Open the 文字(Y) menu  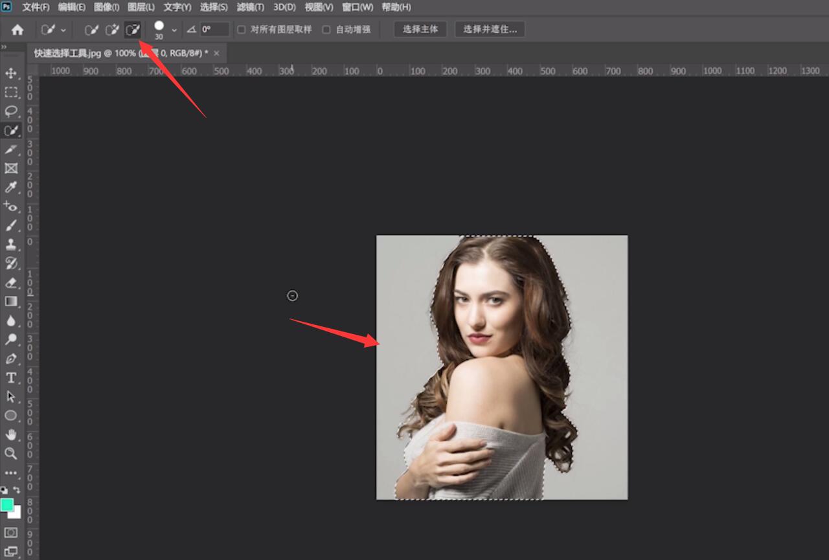coord(177,7)
